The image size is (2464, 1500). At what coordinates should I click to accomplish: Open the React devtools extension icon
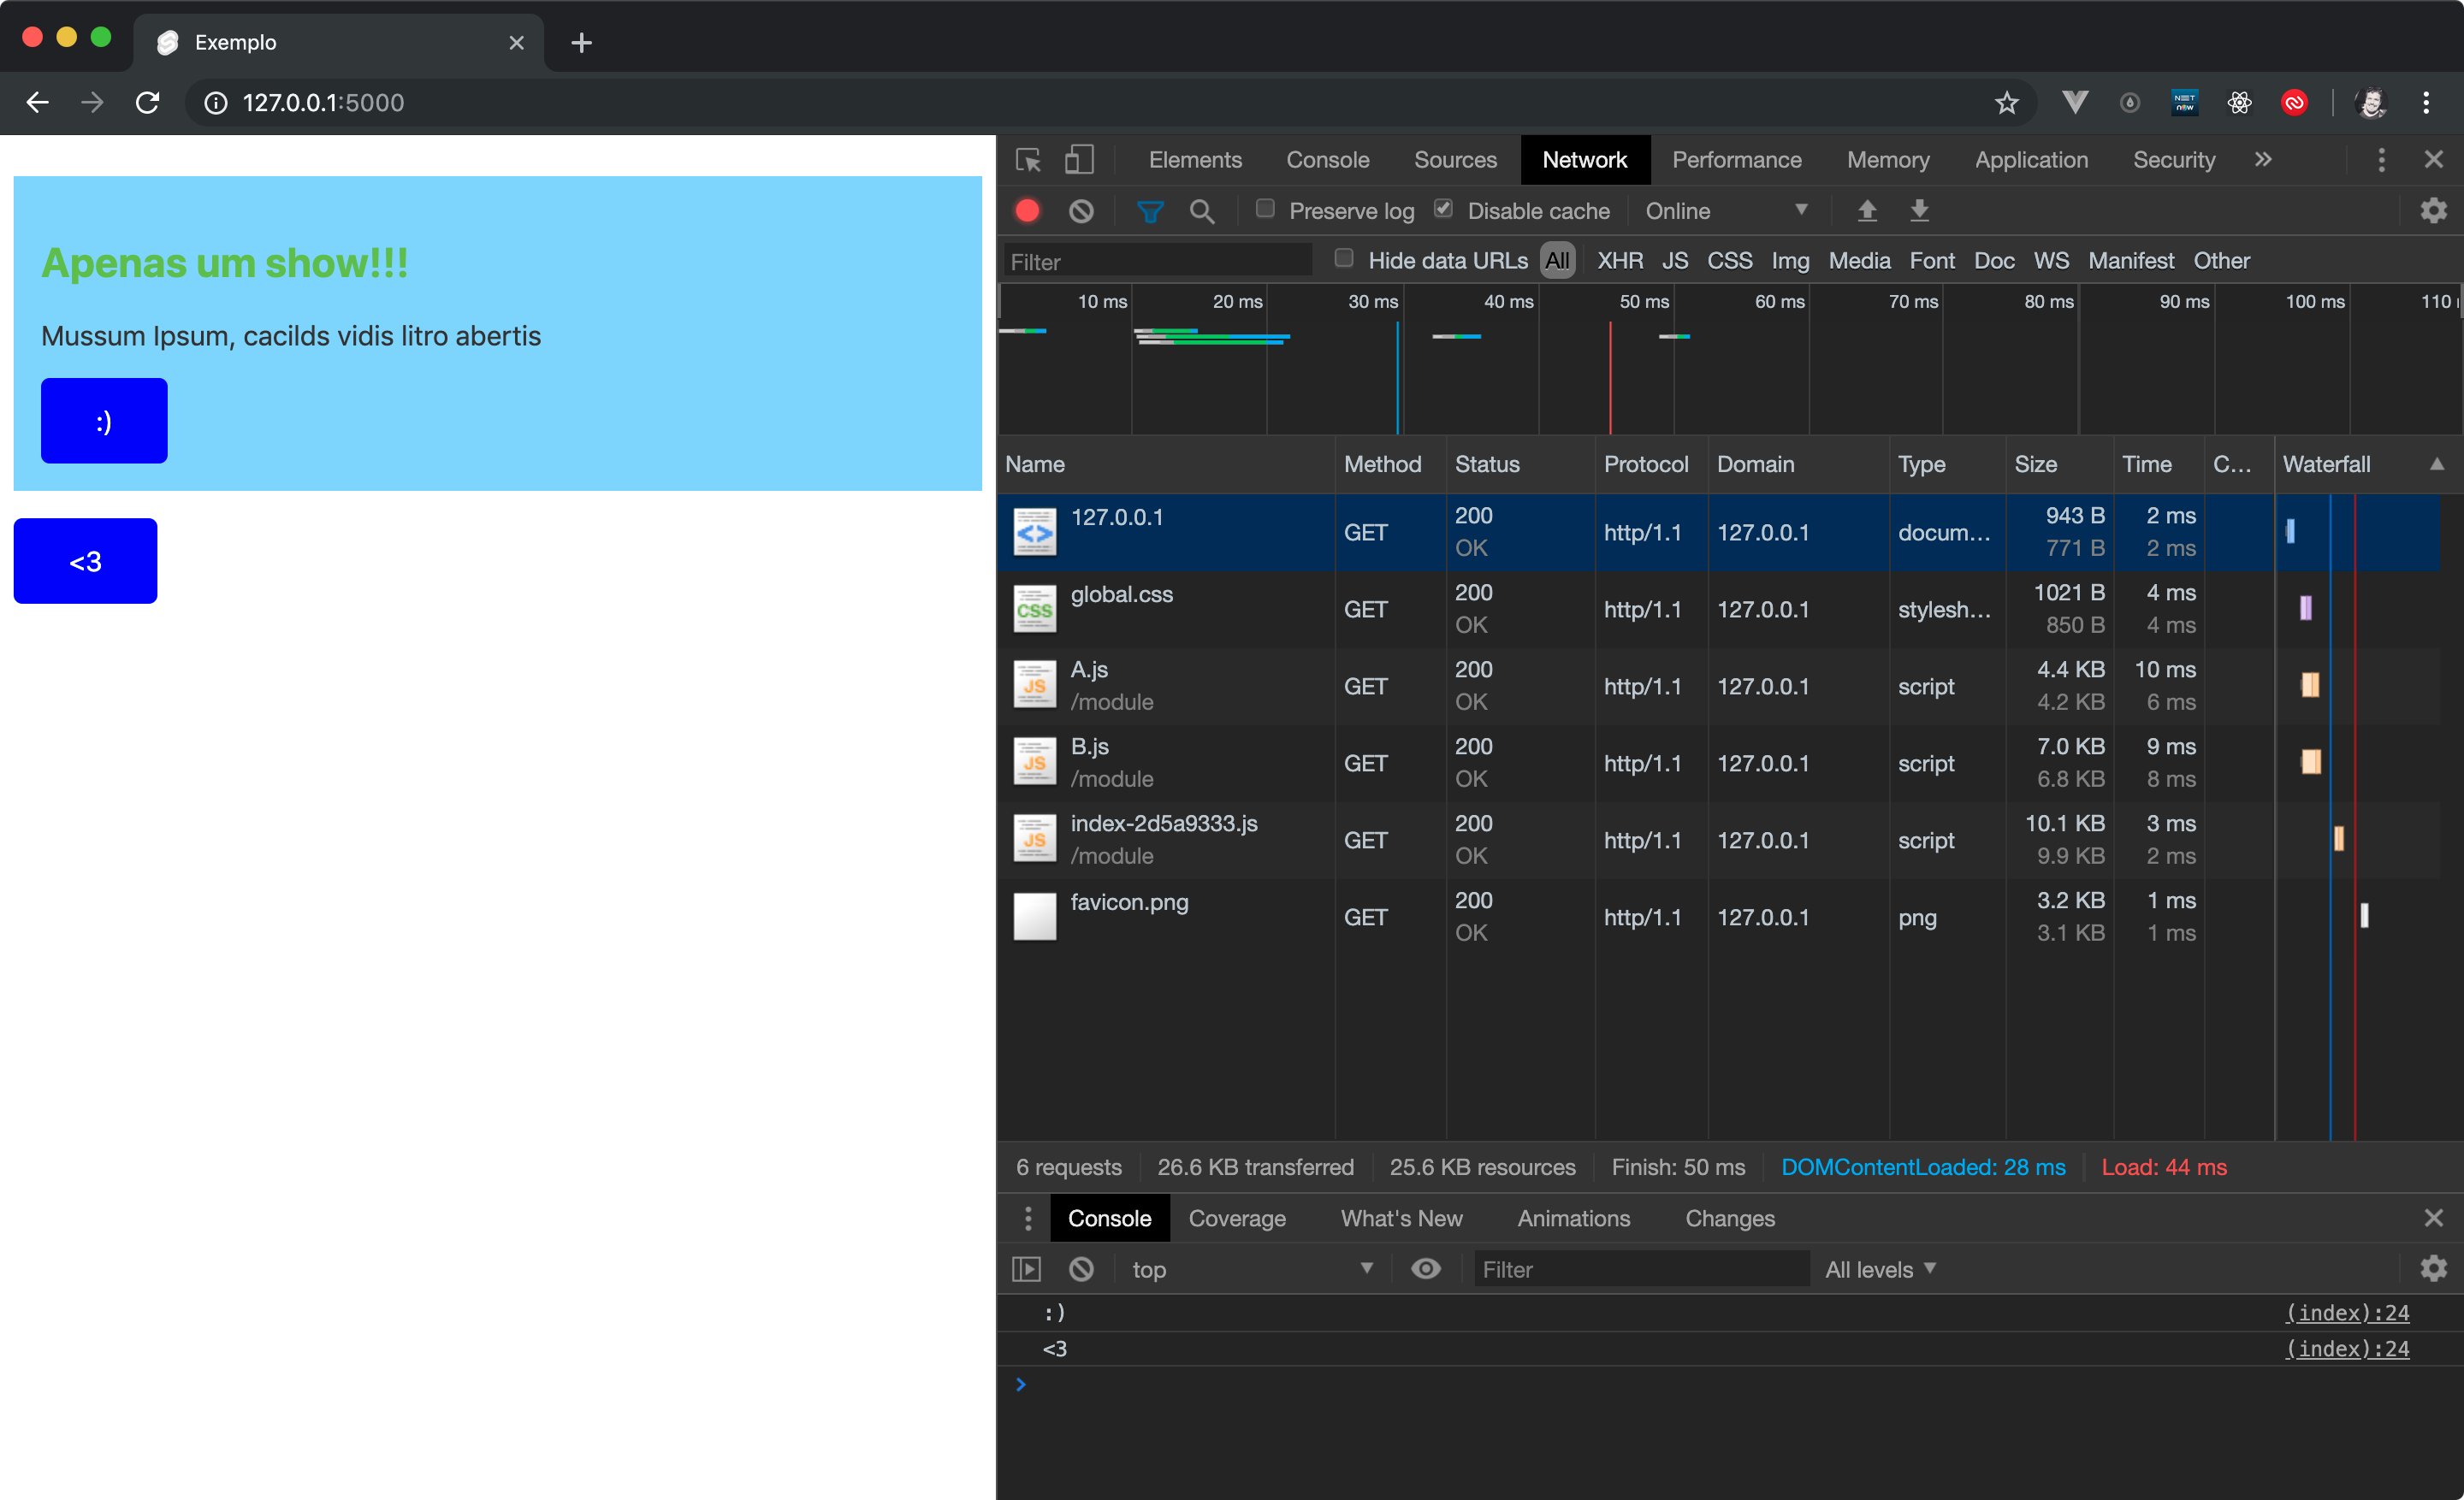[2239, 102]
